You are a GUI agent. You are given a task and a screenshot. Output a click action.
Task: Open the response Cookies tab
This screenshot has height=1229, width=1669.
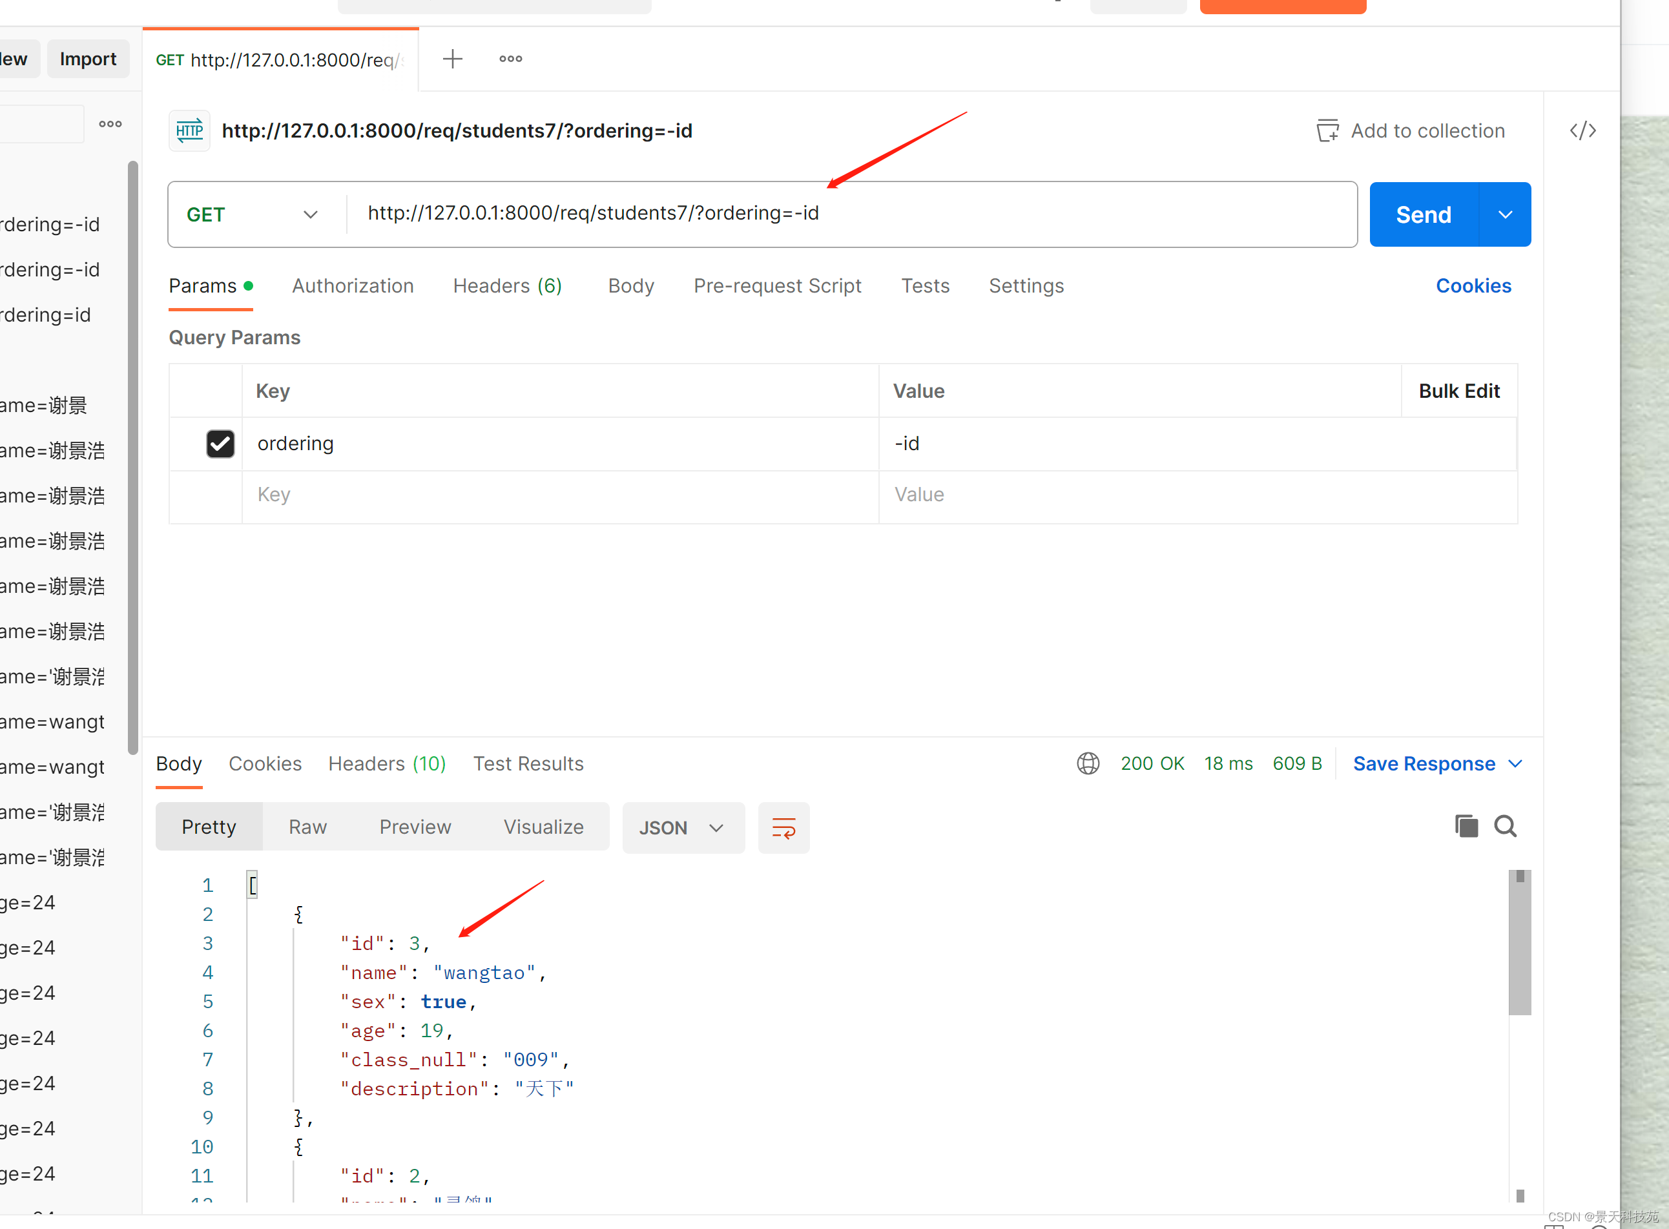[x=265, y=764]
